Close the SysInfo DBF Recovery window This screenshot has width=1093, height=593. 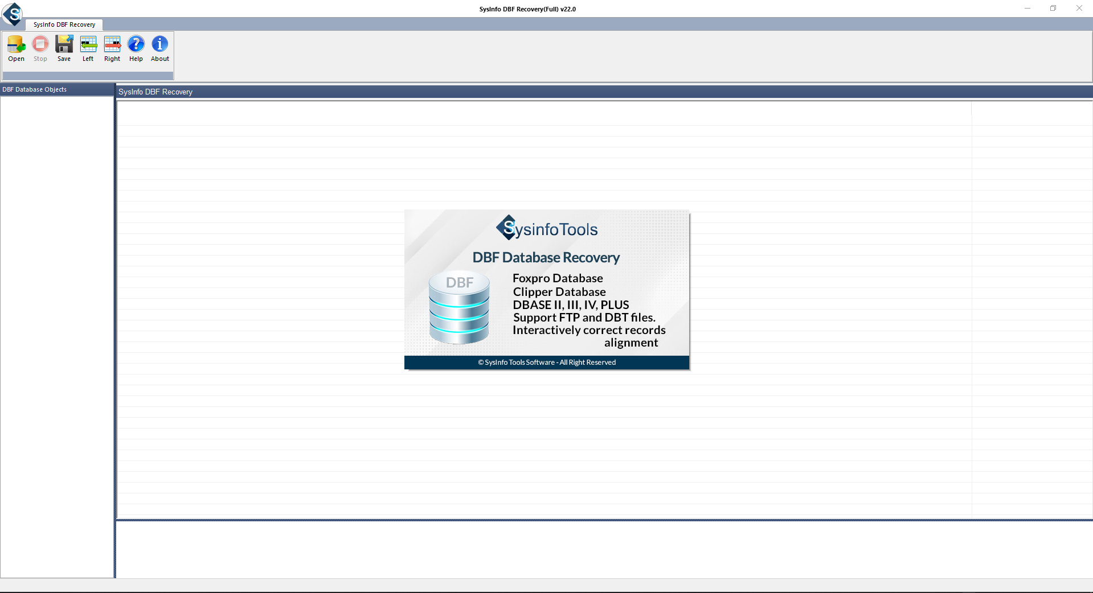[x=1079, y=9]
